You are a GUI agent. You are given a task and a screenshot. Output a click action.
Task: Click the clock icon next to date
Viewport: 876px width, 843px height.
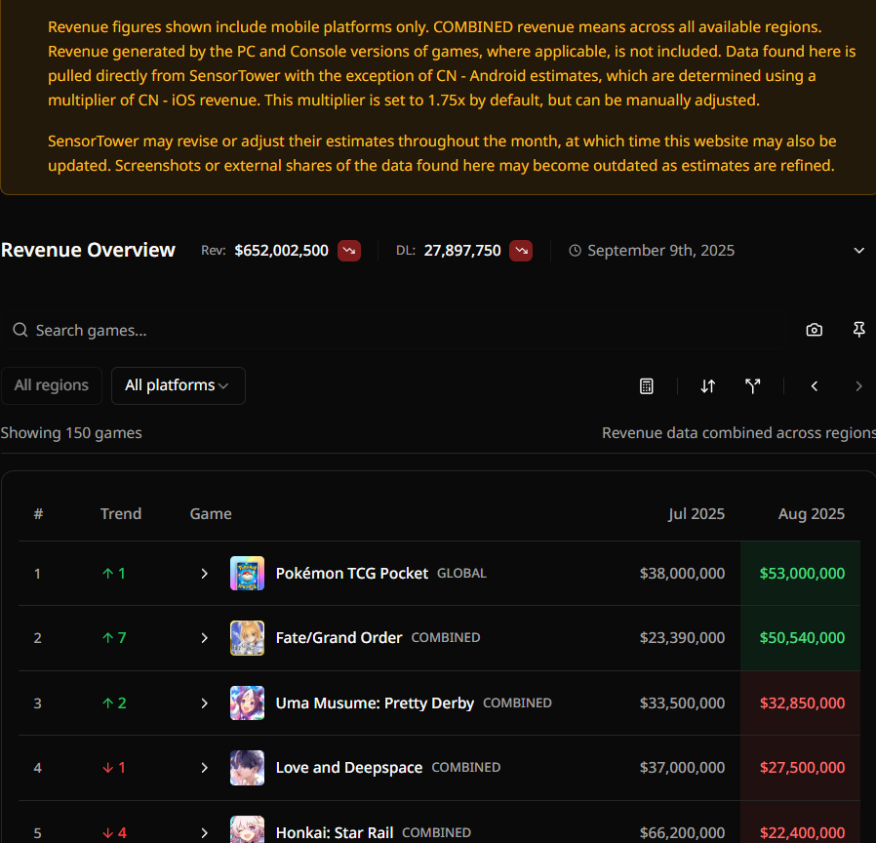tap(575, 251)
